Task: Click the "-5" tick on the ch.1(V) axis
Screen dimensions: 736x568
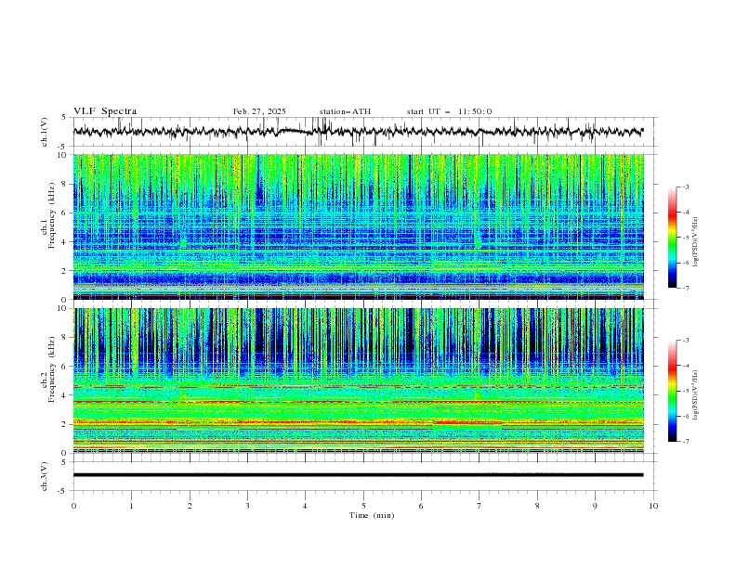Action: point(63,147)
